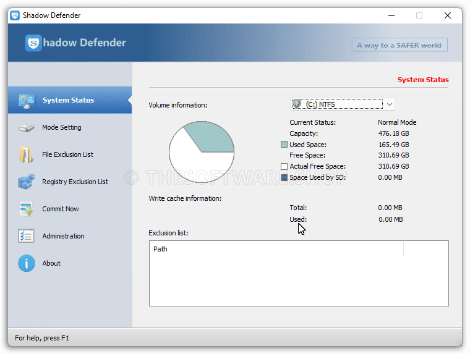Click the About info icon
Image resolution: width=470 pixels, height=354 pixels.
[27, 263]
